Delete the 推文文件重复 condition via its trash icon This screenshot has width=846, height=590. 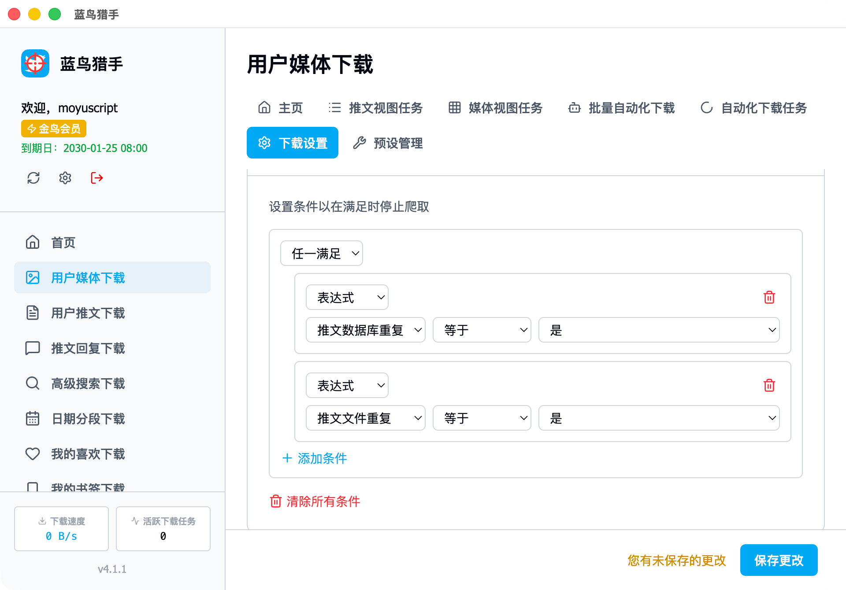(x=769, y=386)
